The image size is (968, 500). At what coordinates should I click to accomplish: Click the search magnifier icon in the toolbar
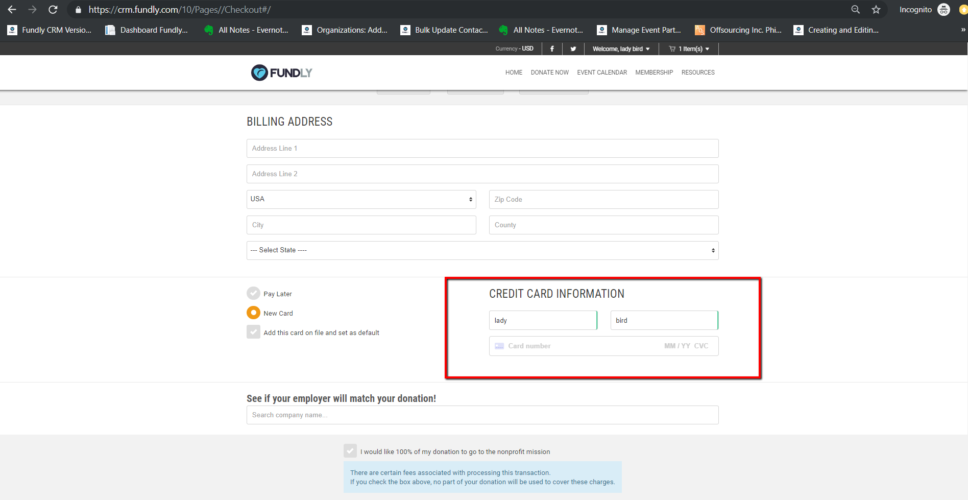(x=855, y=9)
